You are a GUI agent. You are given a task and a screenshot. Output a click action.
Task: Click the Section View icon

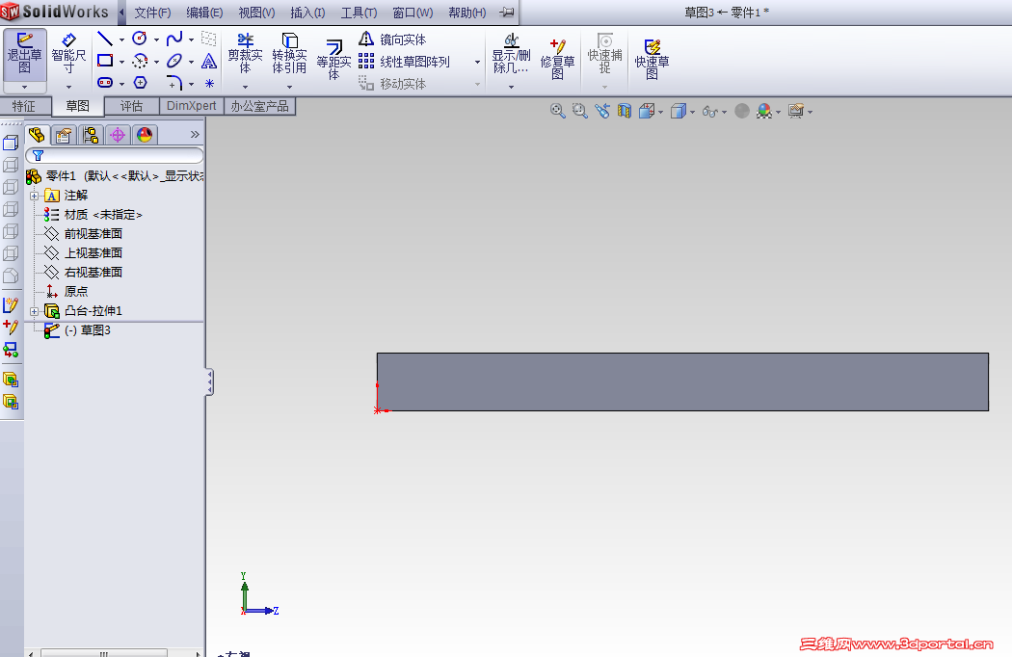click(625, 111)
